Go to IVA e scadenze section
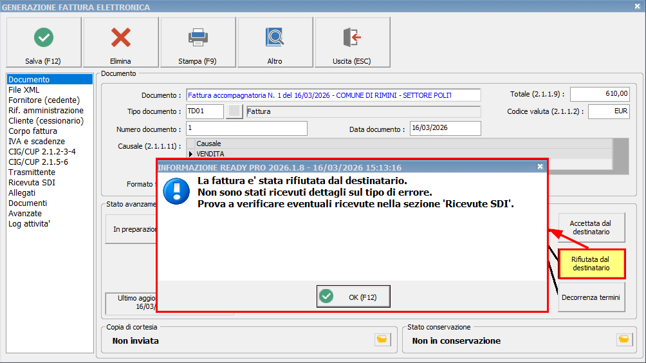The image size is (646, 363). [x=37, y=142]
